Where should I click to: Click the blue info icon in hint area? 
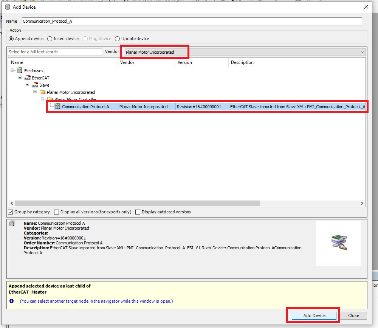[x=11, y=301]
